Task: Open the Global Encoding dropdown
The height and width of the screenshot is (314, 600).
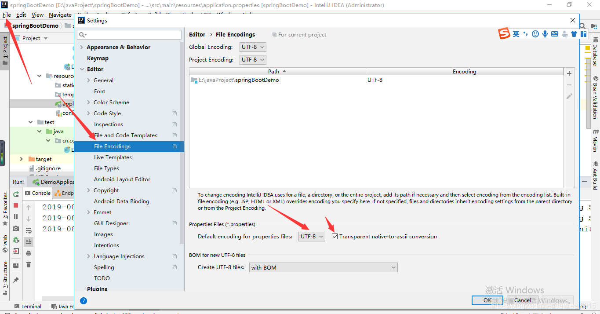Action: (253, 47)
